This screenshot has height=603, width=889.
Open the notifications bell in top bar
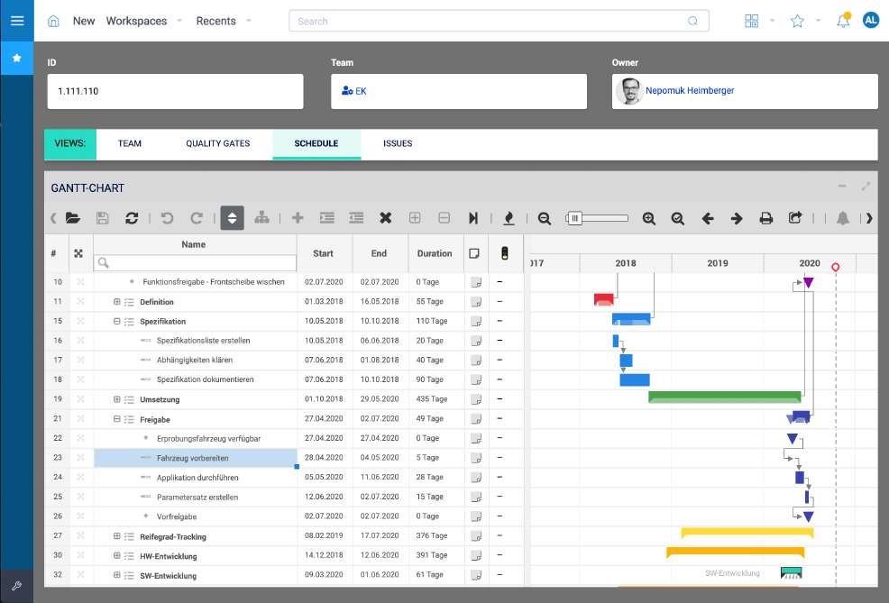tap(843, 21)
